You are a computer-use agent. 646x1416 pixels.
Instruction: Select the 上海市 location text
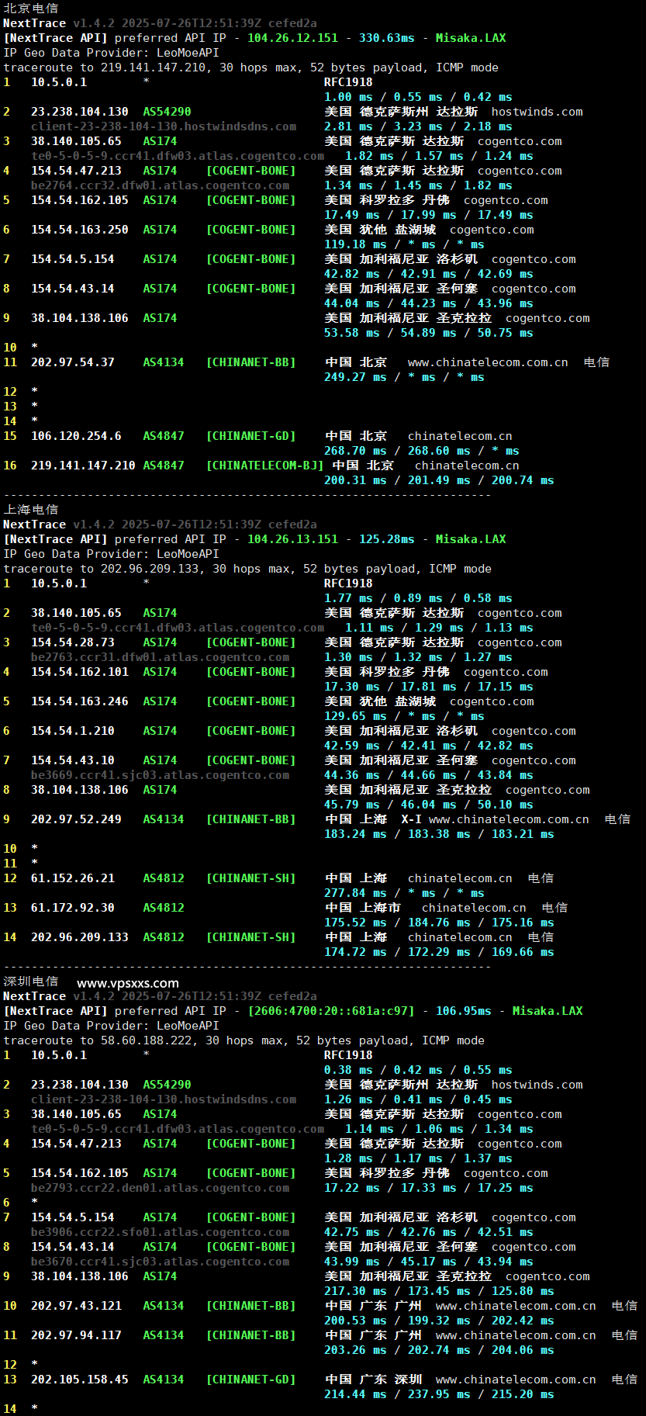[380, 908]
